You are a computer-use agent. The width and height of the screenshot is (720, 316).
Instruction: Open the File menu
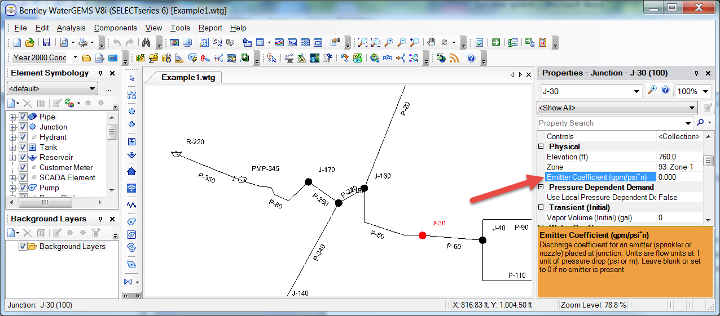point(21,28)
